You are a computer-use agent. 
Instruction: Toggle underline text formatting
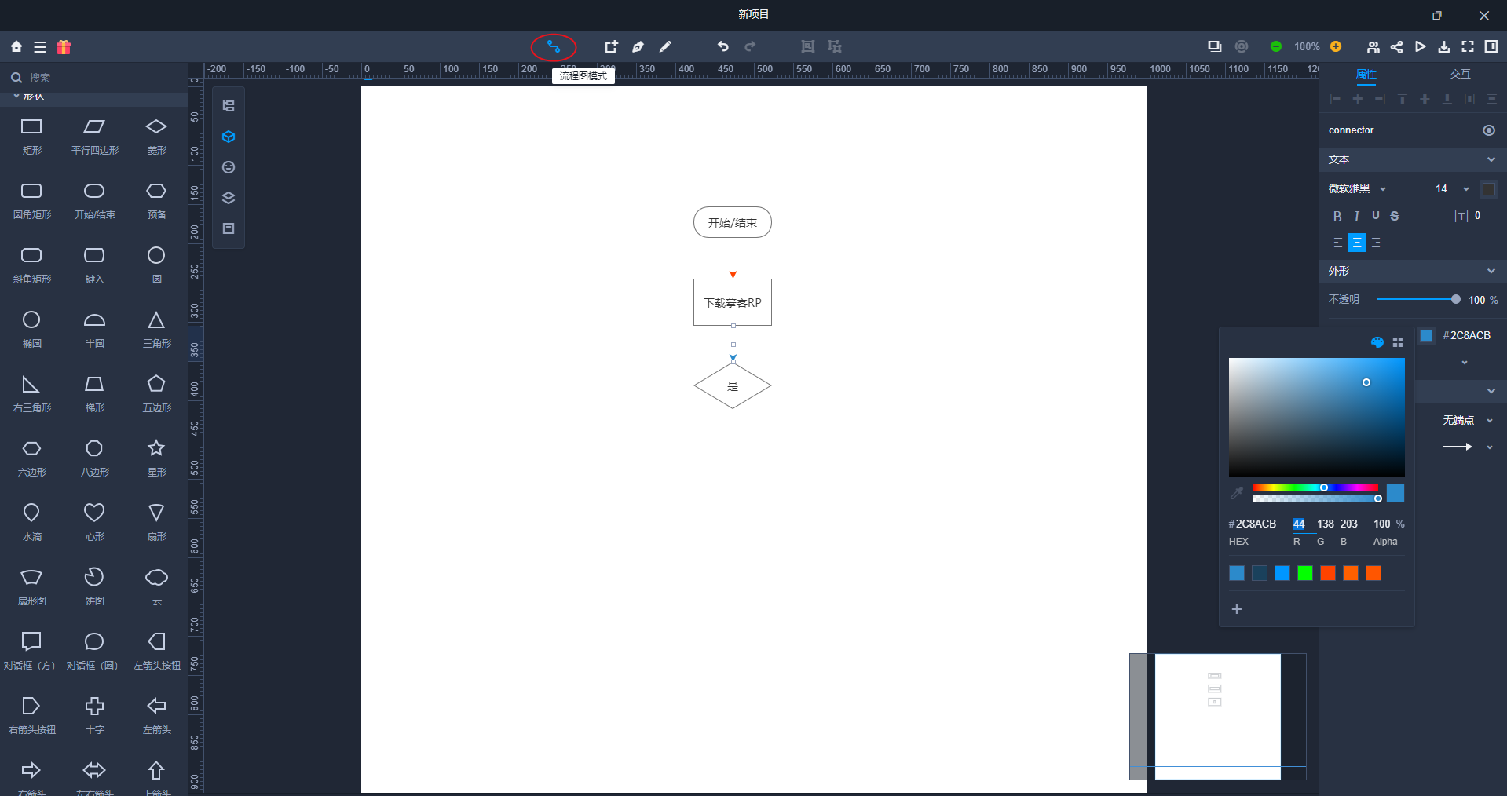(x=1375, y=217)
